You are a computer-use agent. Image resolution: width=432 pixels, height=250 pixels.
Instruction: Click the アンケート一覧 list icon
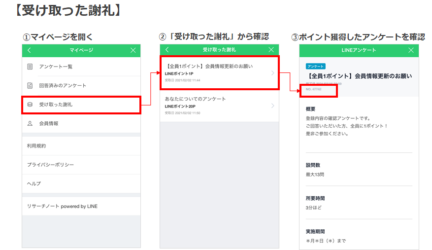30,67
